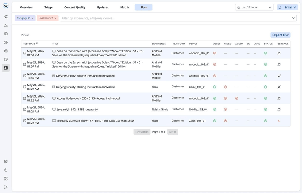Click the Page 1 of 1 indicator
This screenshot has width=302, height=193.
159,132
